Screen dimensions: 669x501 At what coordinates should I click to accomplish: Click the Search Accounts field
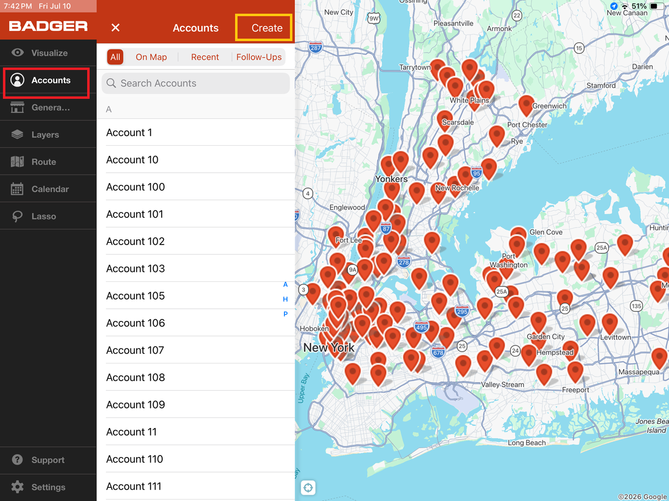point(196,83)
